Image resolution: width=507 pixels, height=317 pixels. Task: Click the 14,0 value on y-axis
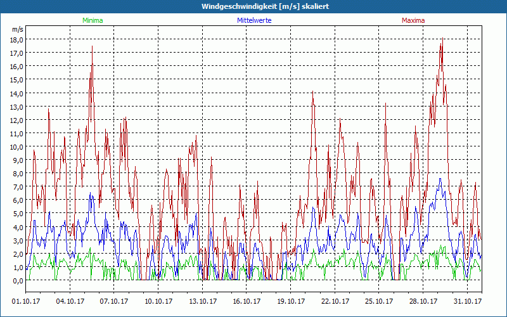click(18, 93)
